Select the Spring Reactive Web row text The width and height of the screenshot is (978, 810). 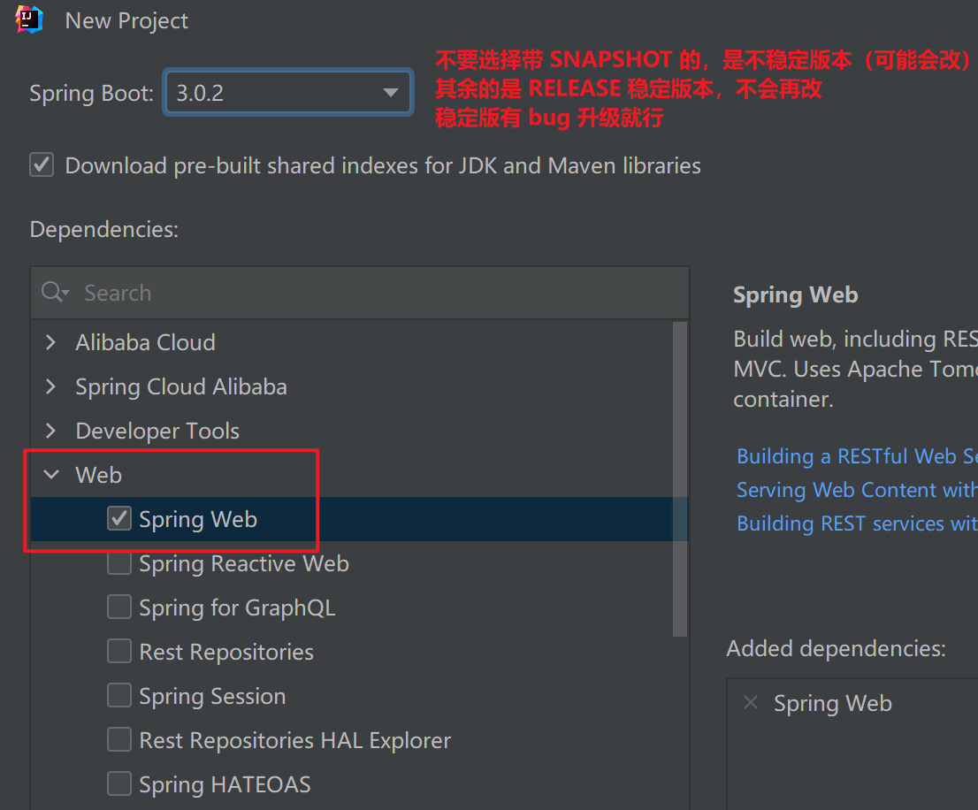pyautogui.click(x=244, y=563)
